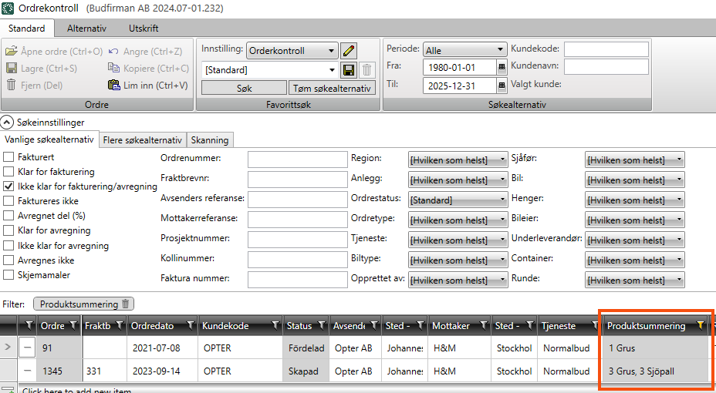Click the save floppy icon for favorite search

click(349, 69)
